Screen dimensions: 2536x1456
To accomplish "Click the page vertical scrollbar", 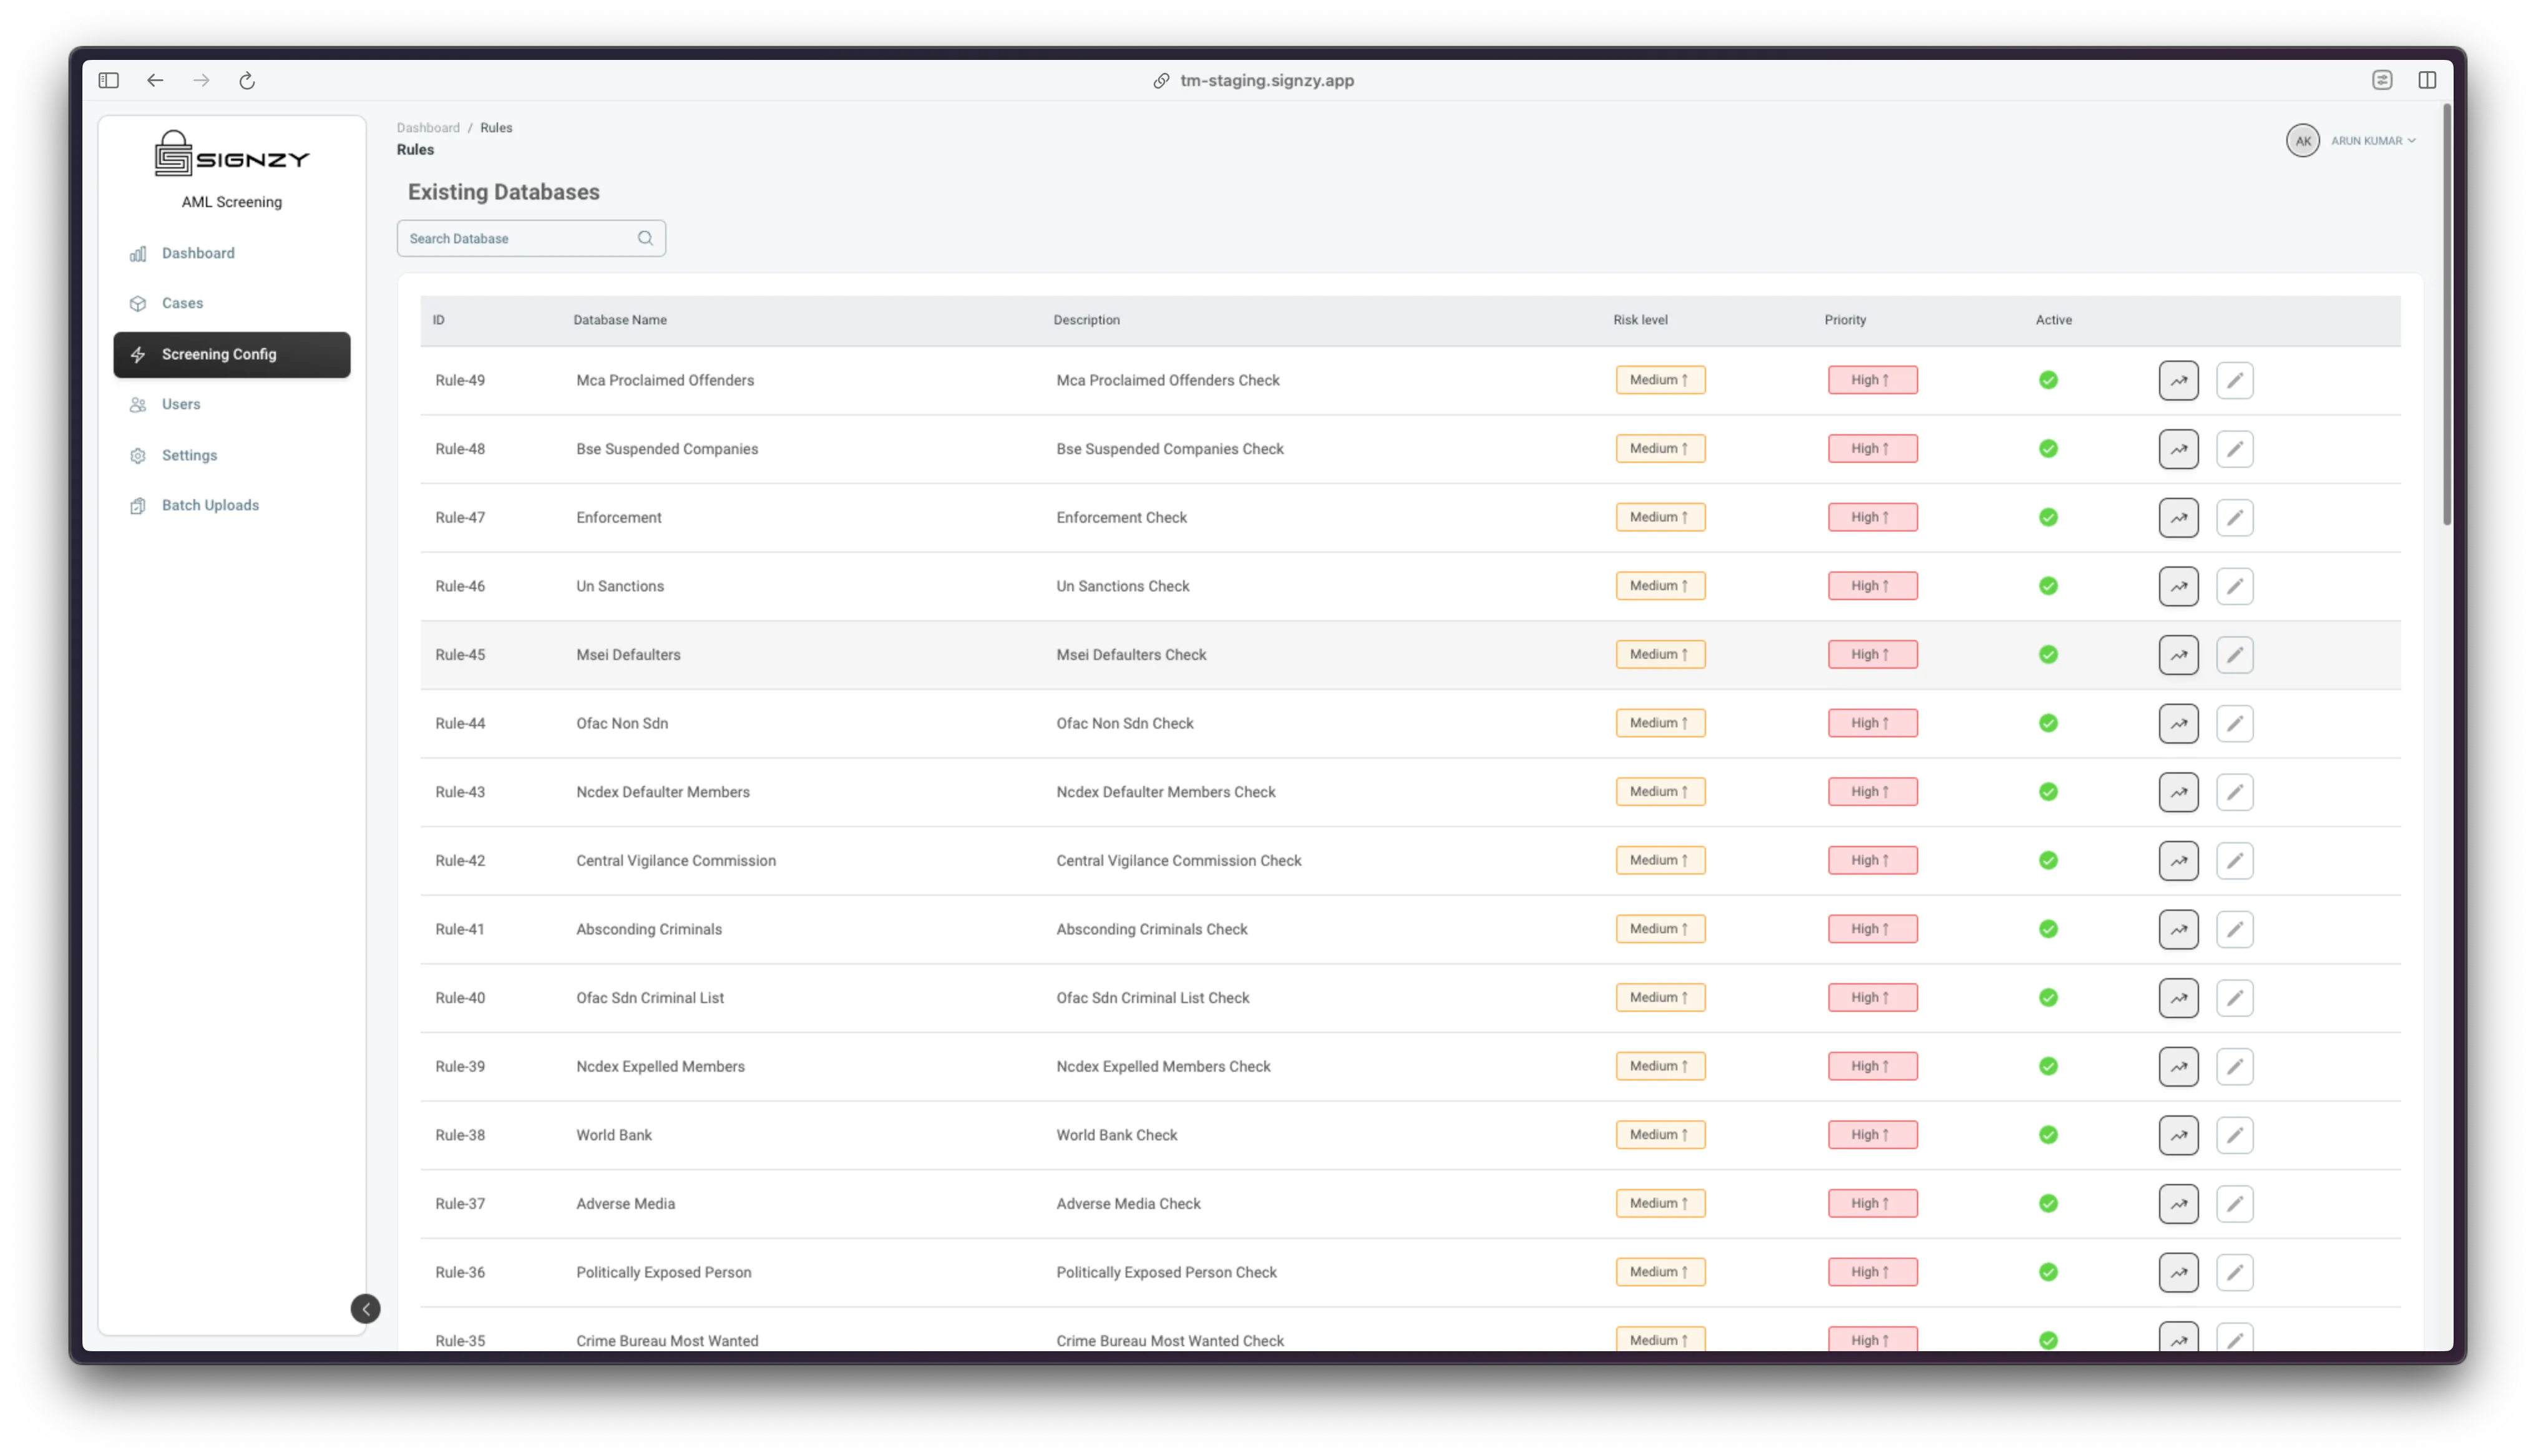I will click(x=2446, y=315).
